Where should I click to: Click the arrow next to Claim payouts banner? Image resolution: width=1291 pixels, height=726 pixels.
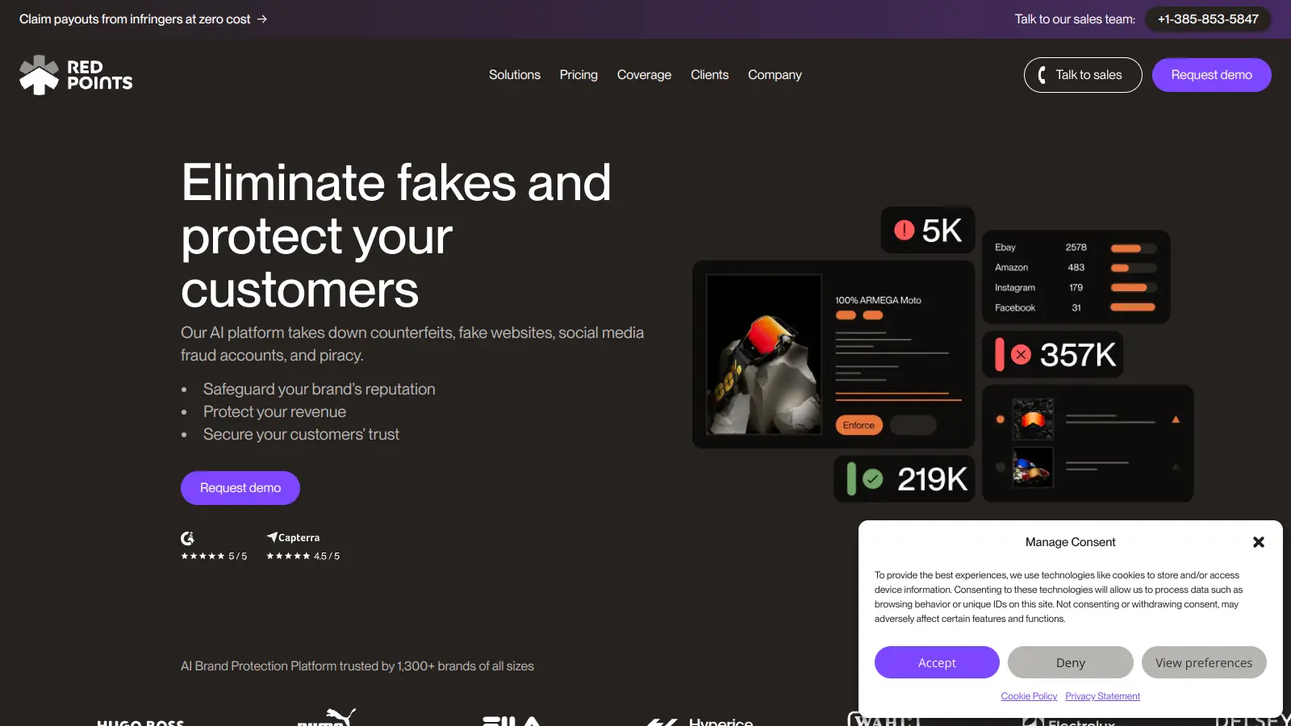(262, 19)
